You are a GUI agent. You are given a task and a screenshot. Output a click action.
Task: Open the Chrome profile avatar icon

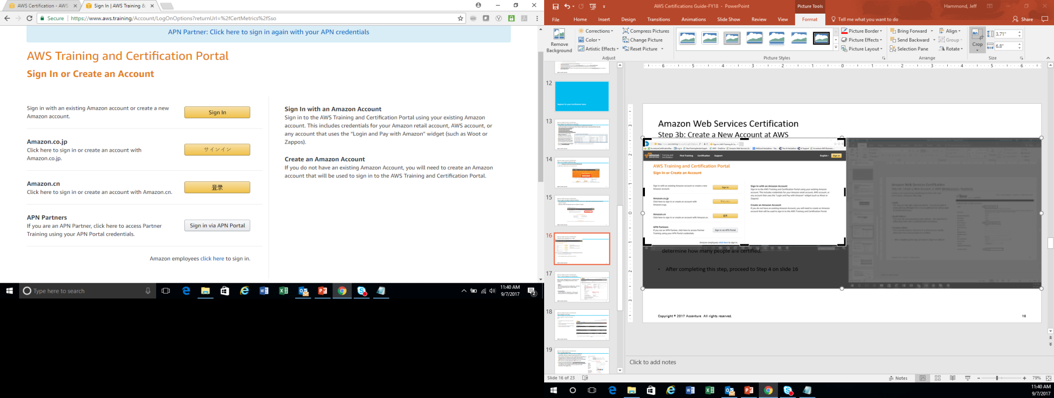(478, 5)
